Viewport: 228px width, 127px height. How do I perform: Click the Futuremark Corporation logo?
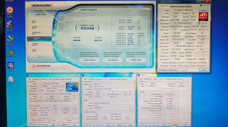click(41, 66)
